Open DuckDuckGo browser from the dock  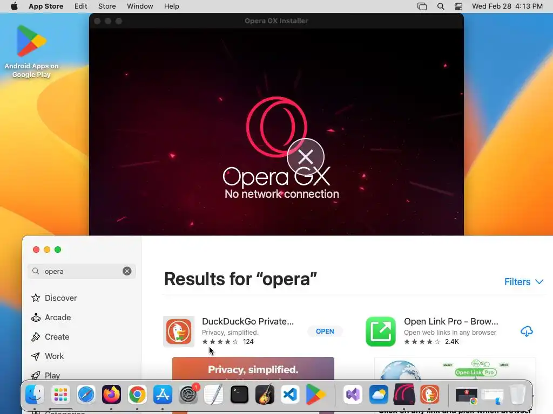(429, 395)
